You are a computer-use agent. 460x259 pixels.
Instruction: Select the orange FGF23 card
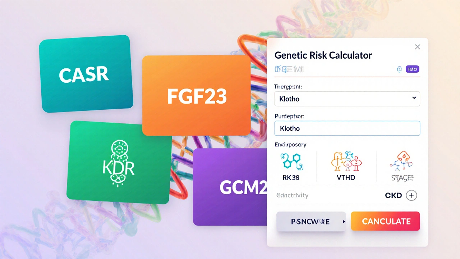point(196,96)
